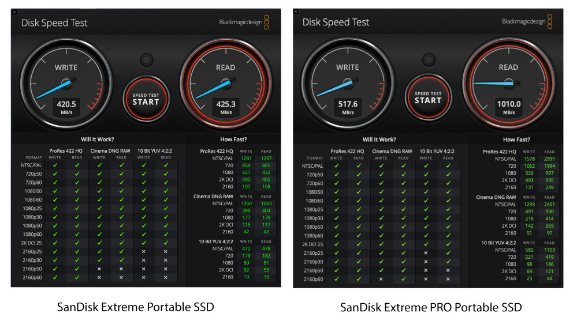Open settings gear in the left Disk Speed Test window

point(147,60)
